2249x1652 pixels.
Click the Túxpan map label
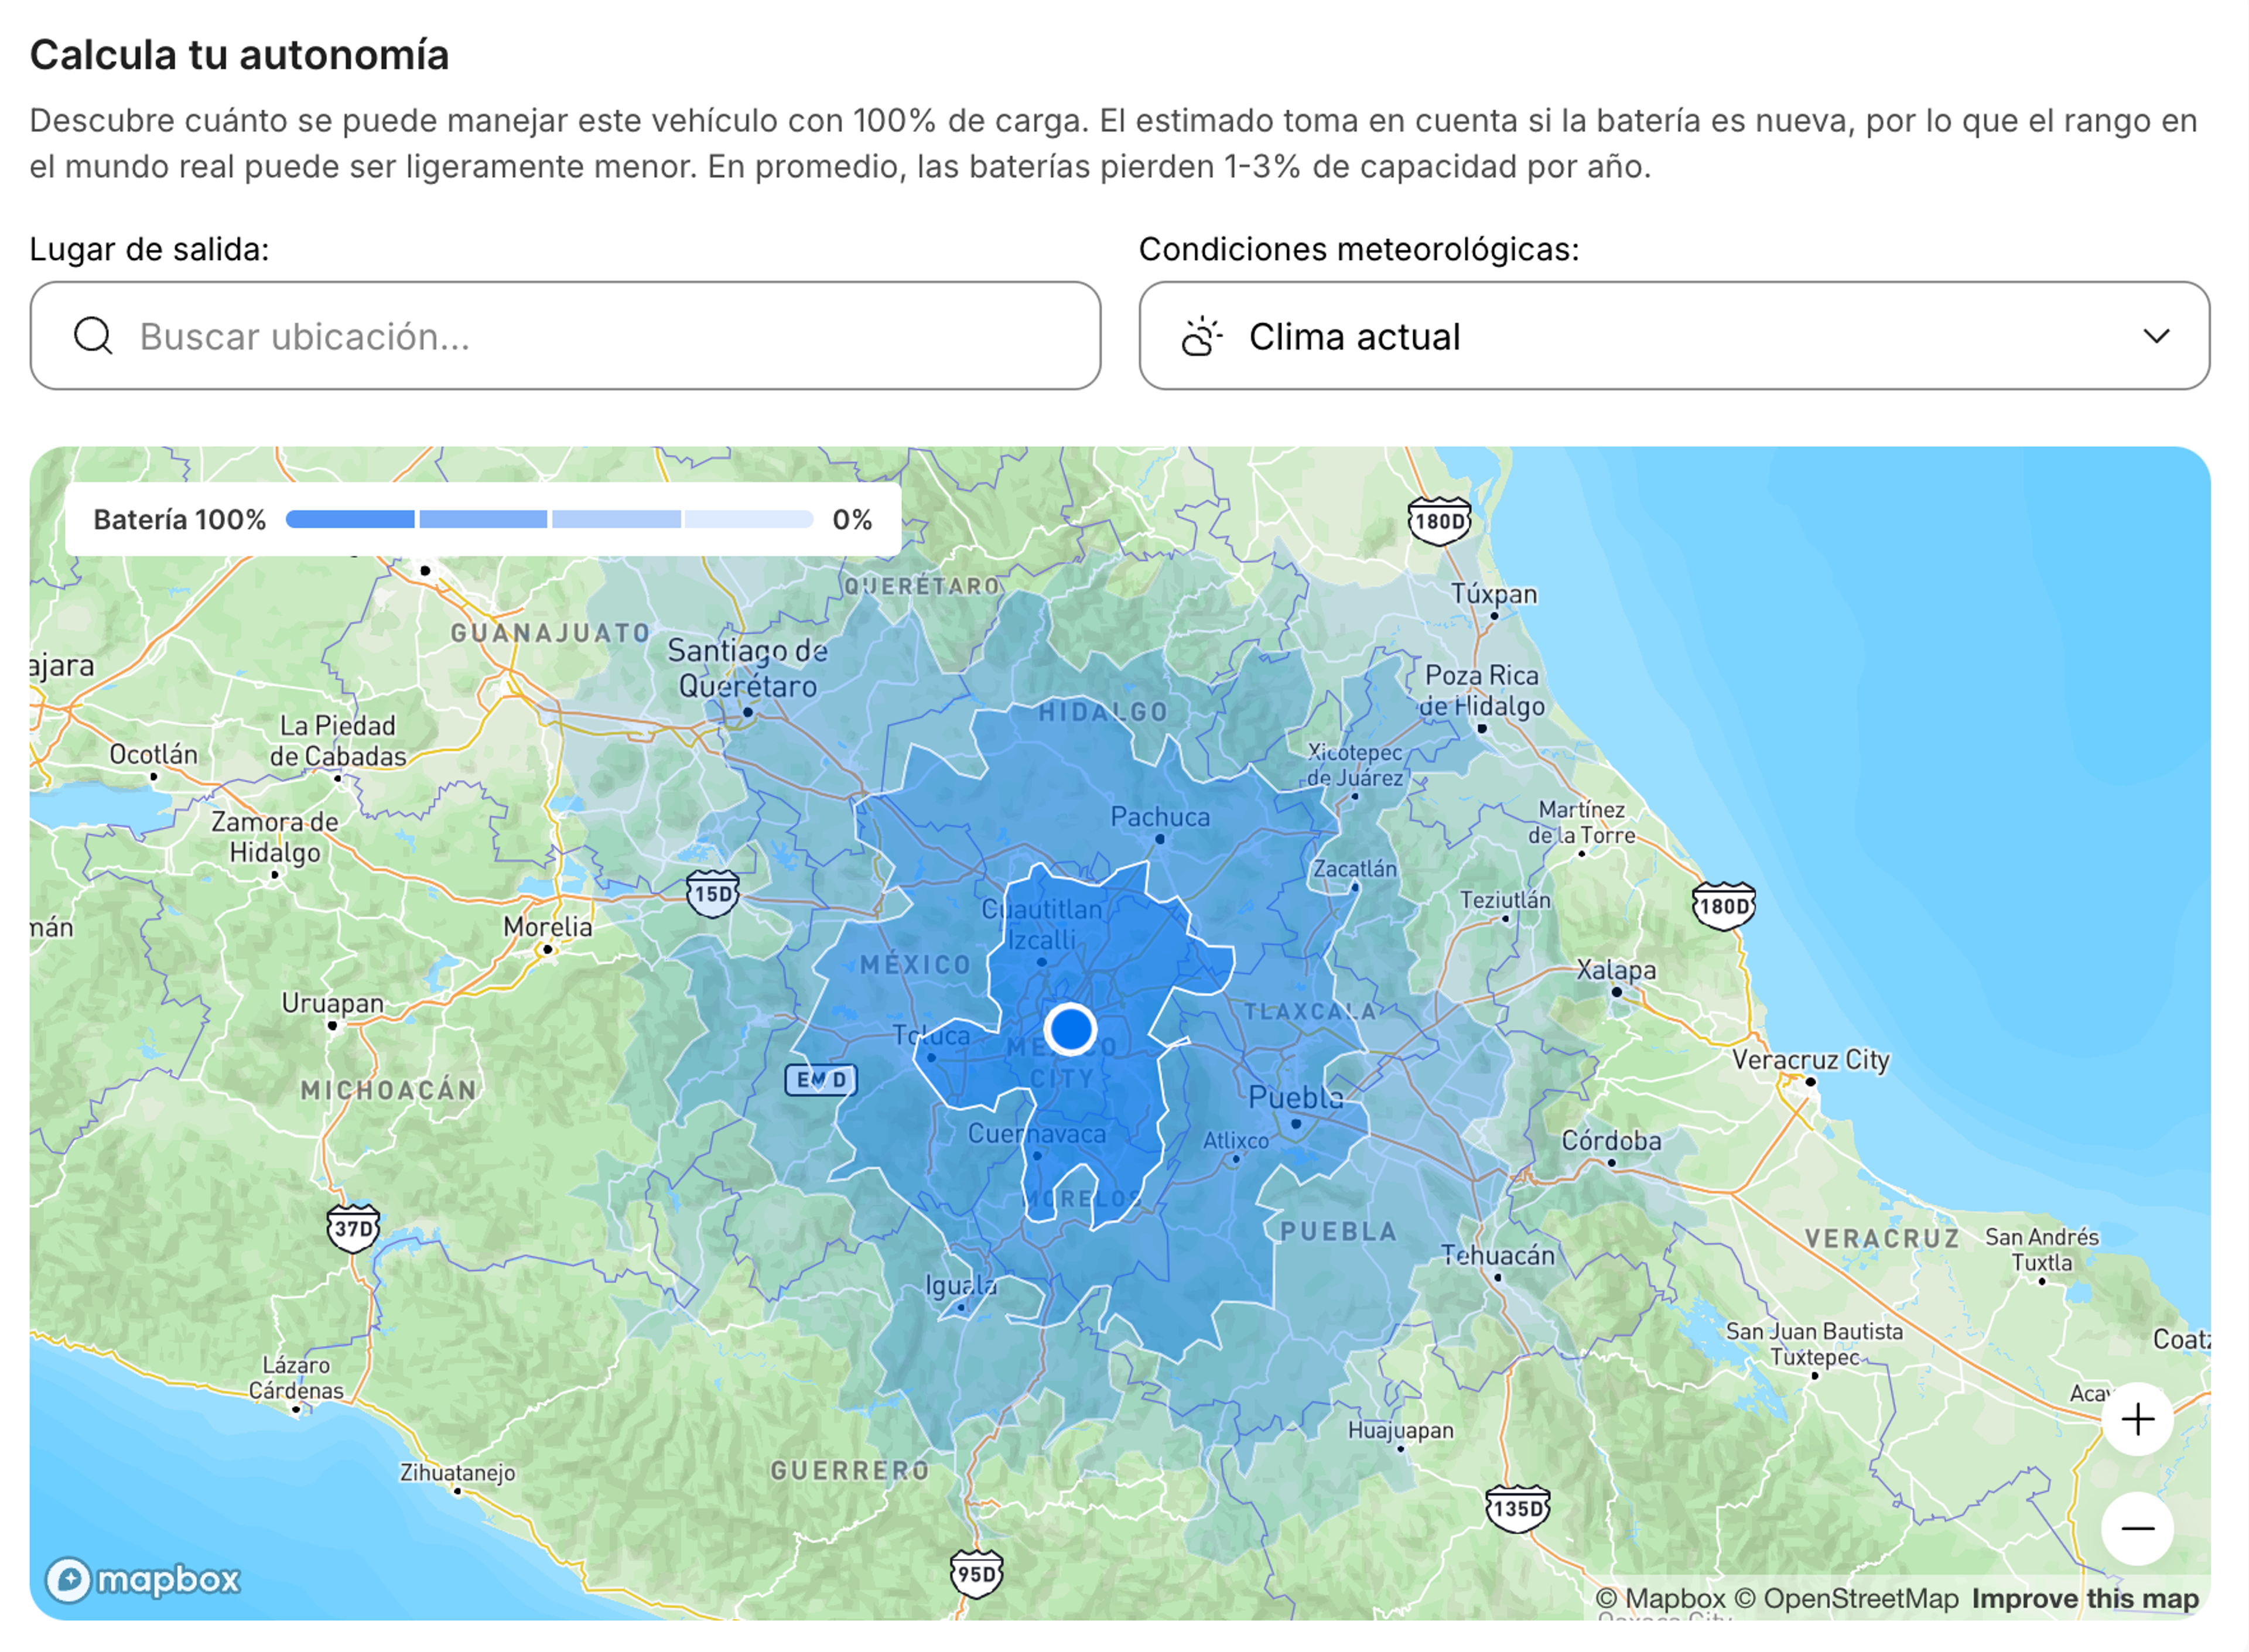coord(1494,594)
